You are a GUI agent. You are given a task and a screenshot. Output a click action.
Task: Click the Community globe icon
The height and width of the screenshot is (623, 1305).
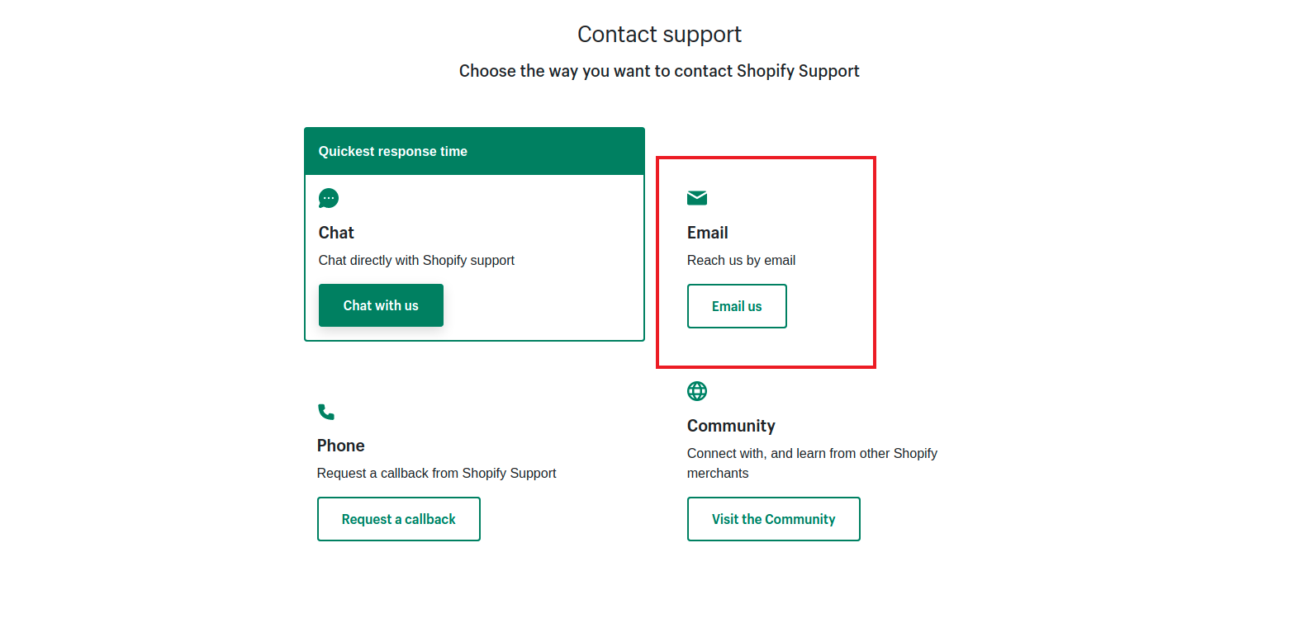(697, 391)
